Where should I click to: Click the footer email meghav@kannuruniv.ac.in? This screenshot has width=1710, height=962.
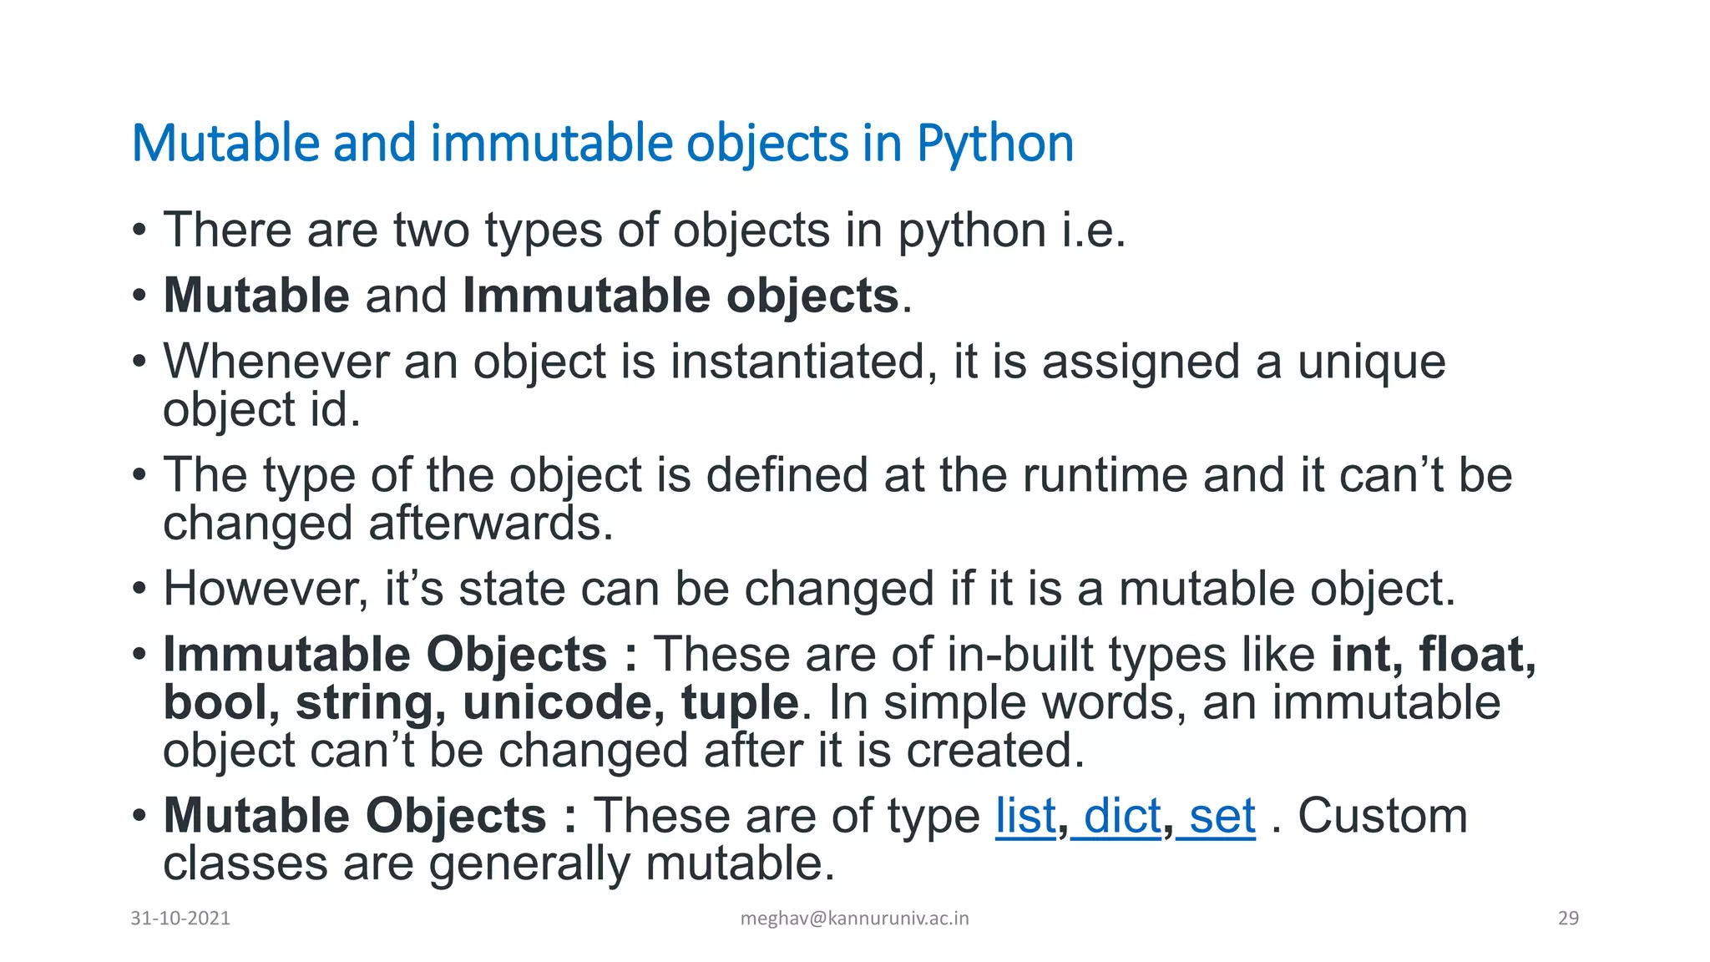coord(855,919)
